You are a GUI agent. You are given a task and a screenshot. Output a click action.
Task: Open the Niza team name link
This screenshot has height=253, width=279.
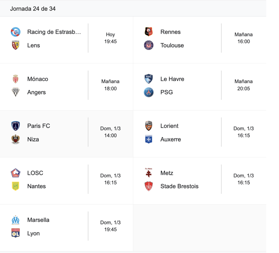pyautogui.click(x=33, y=139)
